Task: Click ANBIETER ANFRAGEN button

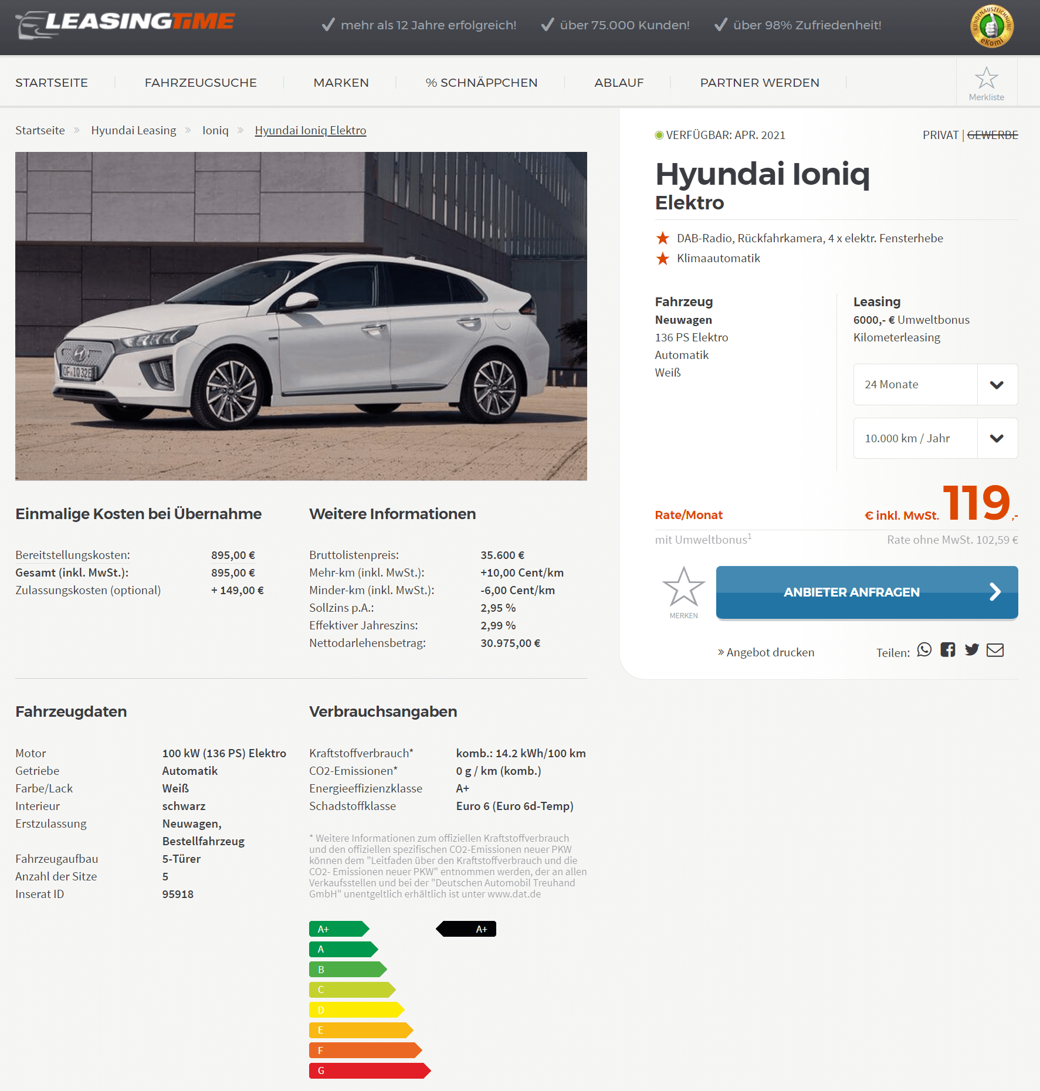Action: pyautogui.click(x=867, y=592)
